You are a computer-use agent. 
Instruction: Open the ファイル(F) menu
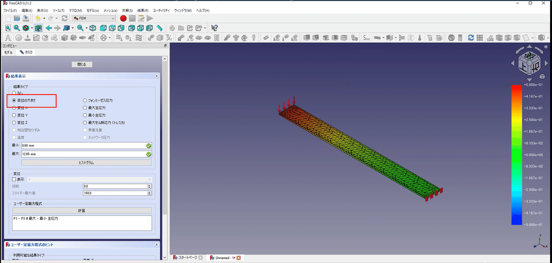[x=10, y=10]
